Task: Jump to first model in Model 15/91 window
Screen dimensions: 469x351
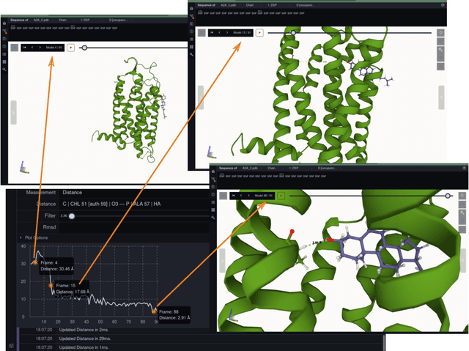Action: coord(212,32)
